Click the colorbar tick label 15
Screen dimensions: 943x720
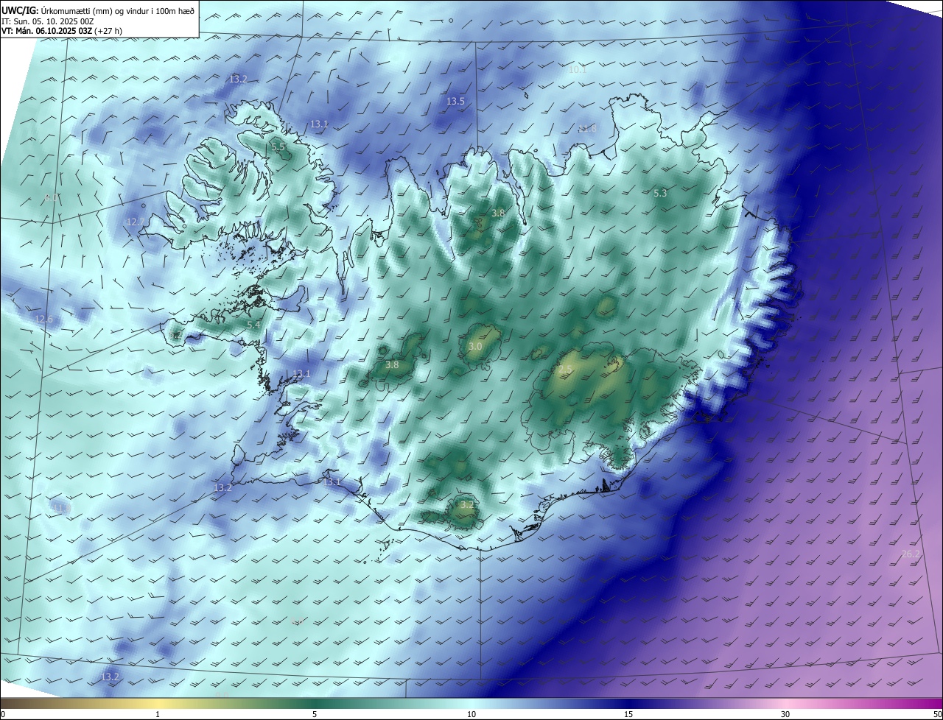pyautogui.click(x=628, y=714)
